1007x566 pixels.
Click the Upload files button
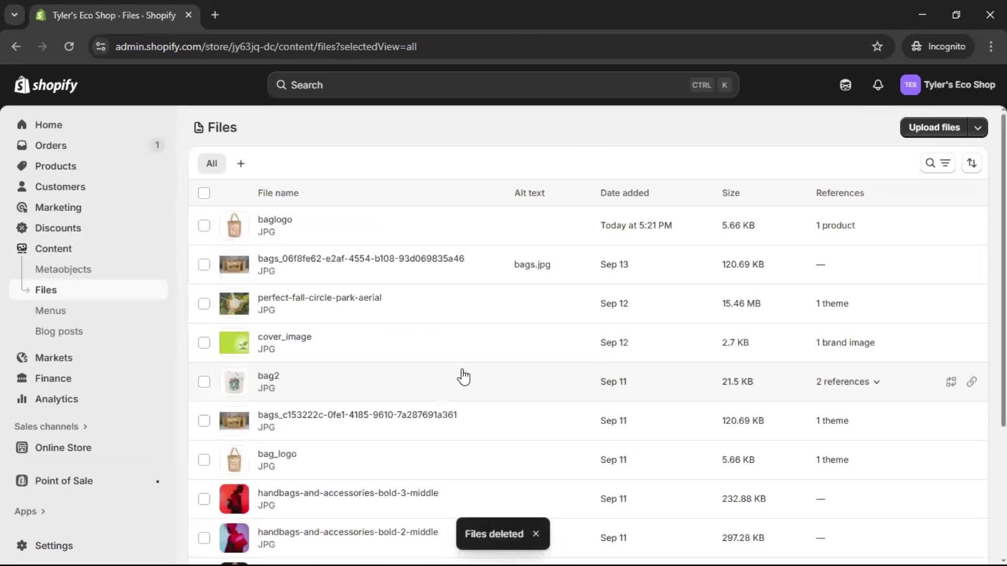[x=934, y=127]
